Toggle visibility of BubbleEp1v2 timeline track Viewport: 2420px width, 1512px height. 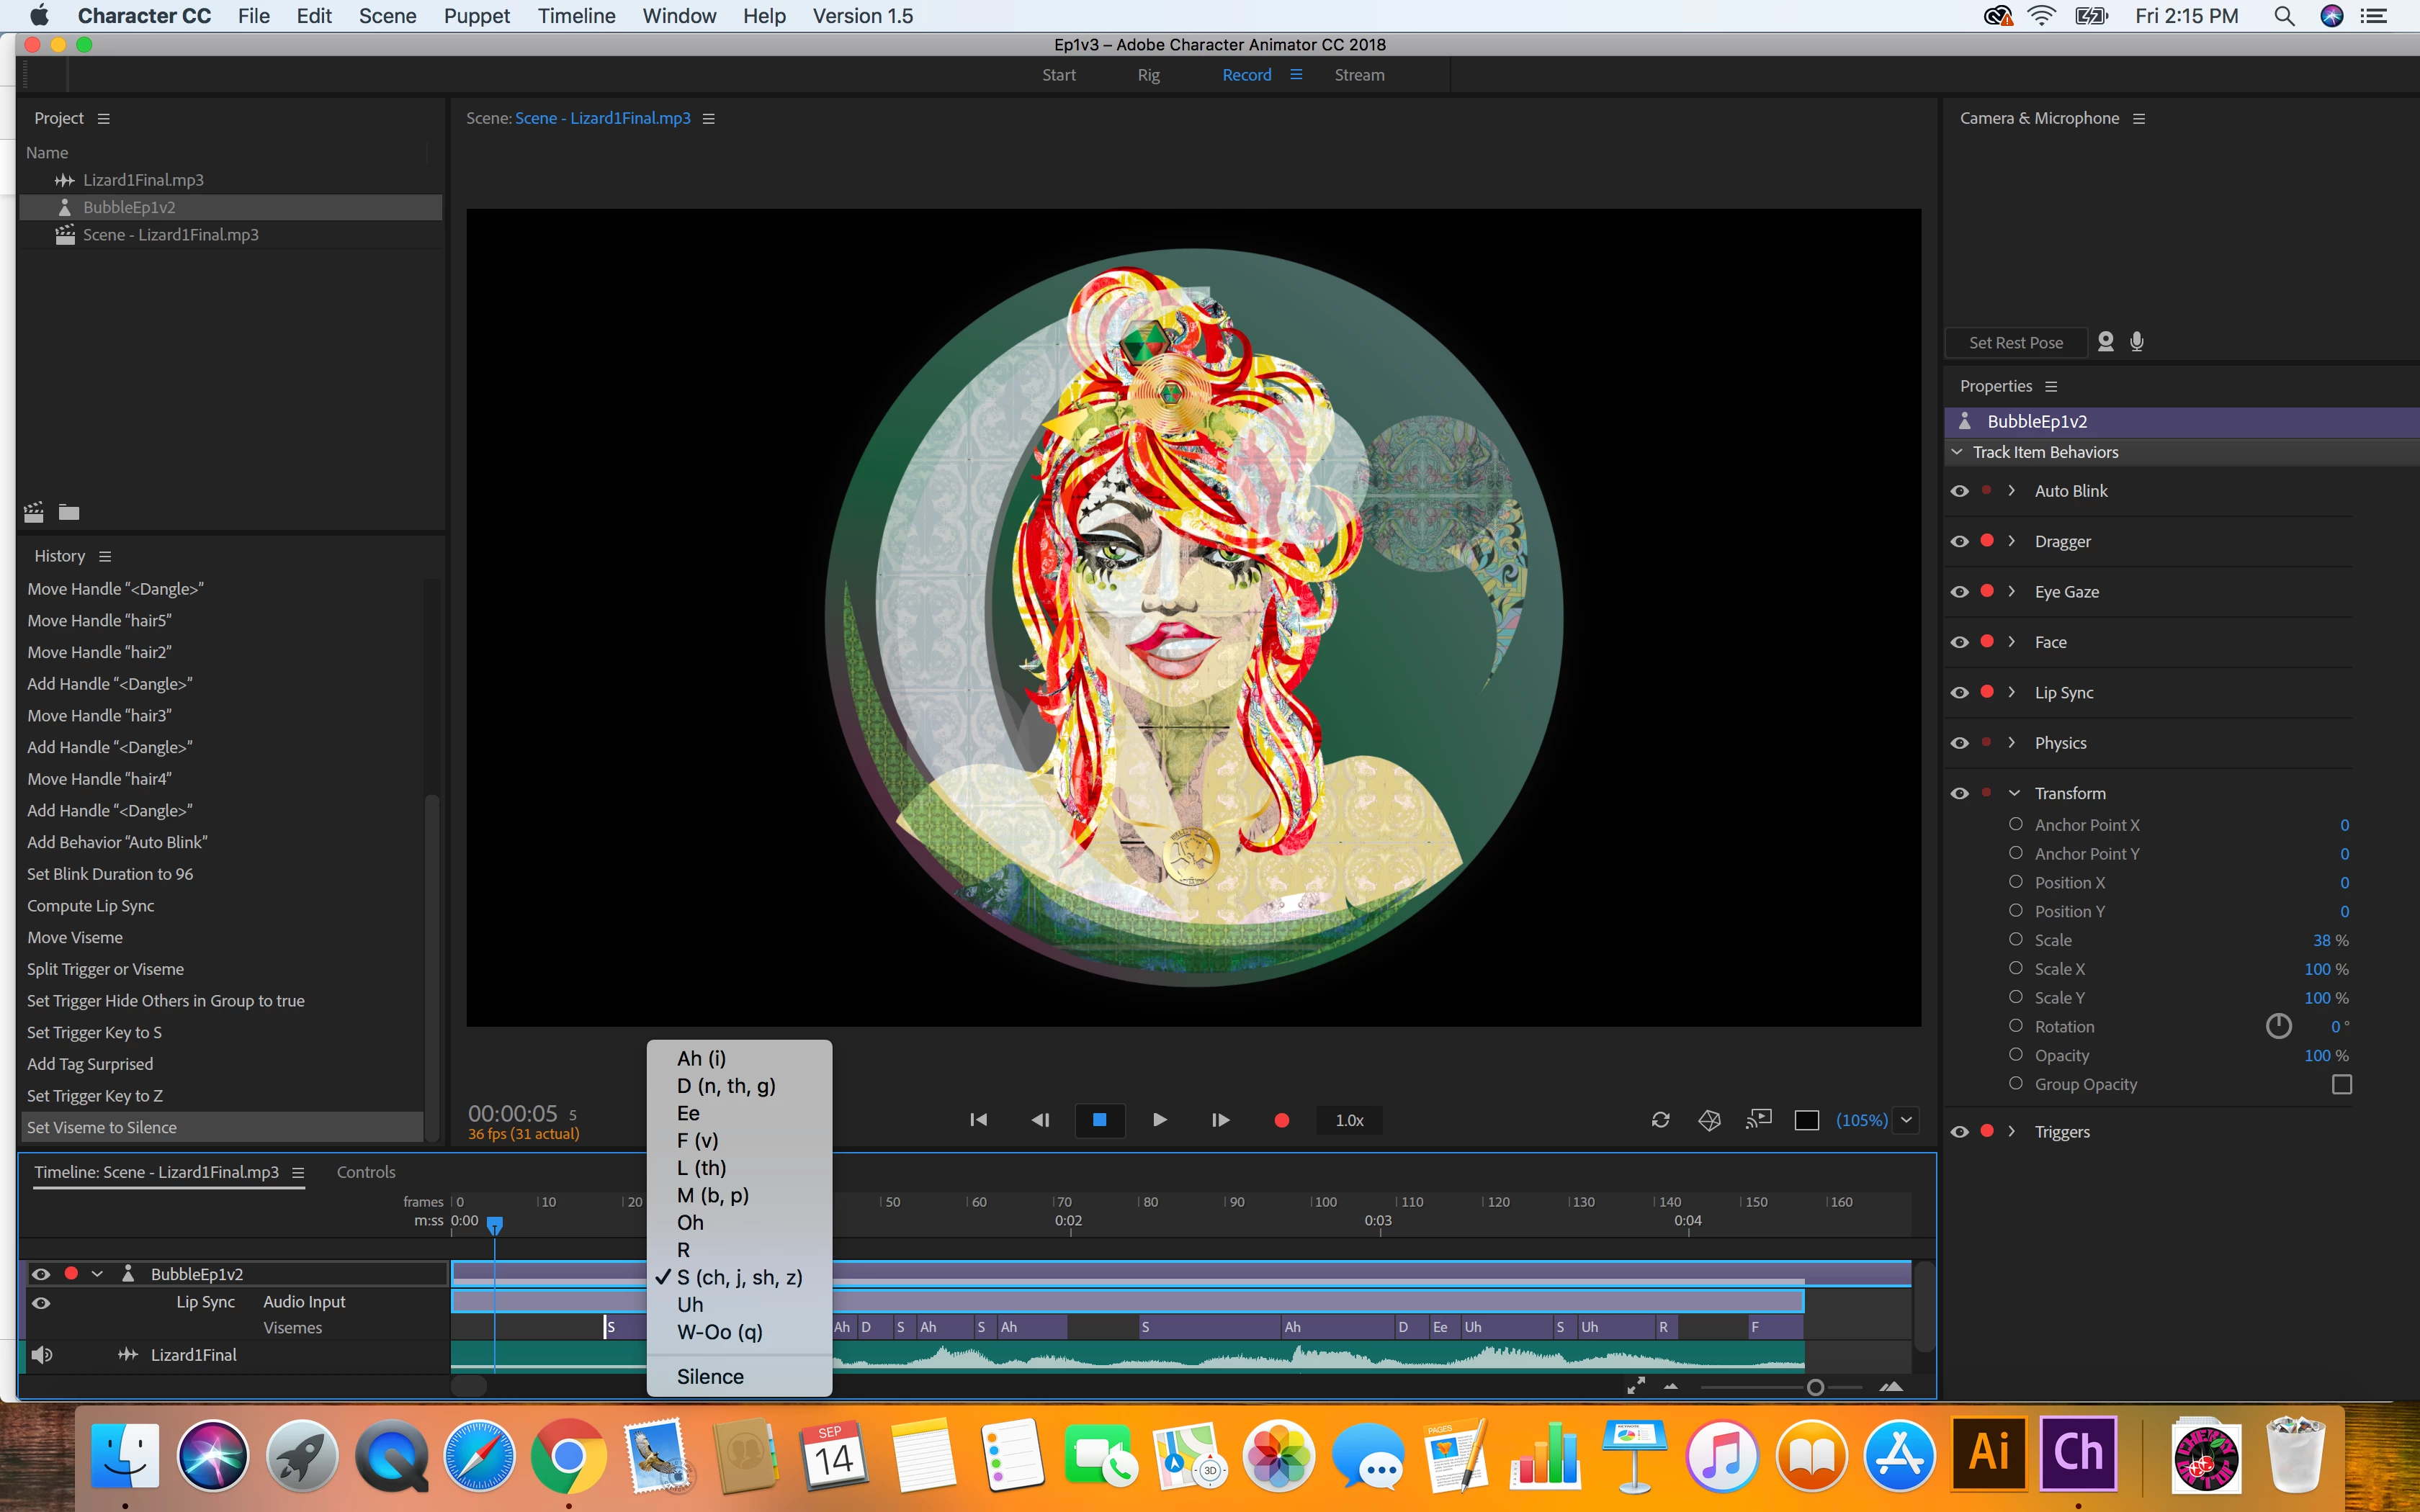[x=41, y=1274]
